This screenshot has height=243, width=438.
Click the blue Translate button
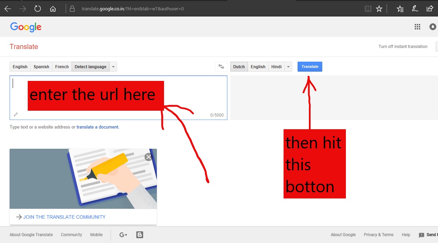310,66
